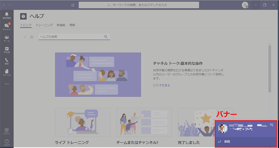Open Chat (チャット) in the sidebar
The image size is (279, 148).
point(7,27)
